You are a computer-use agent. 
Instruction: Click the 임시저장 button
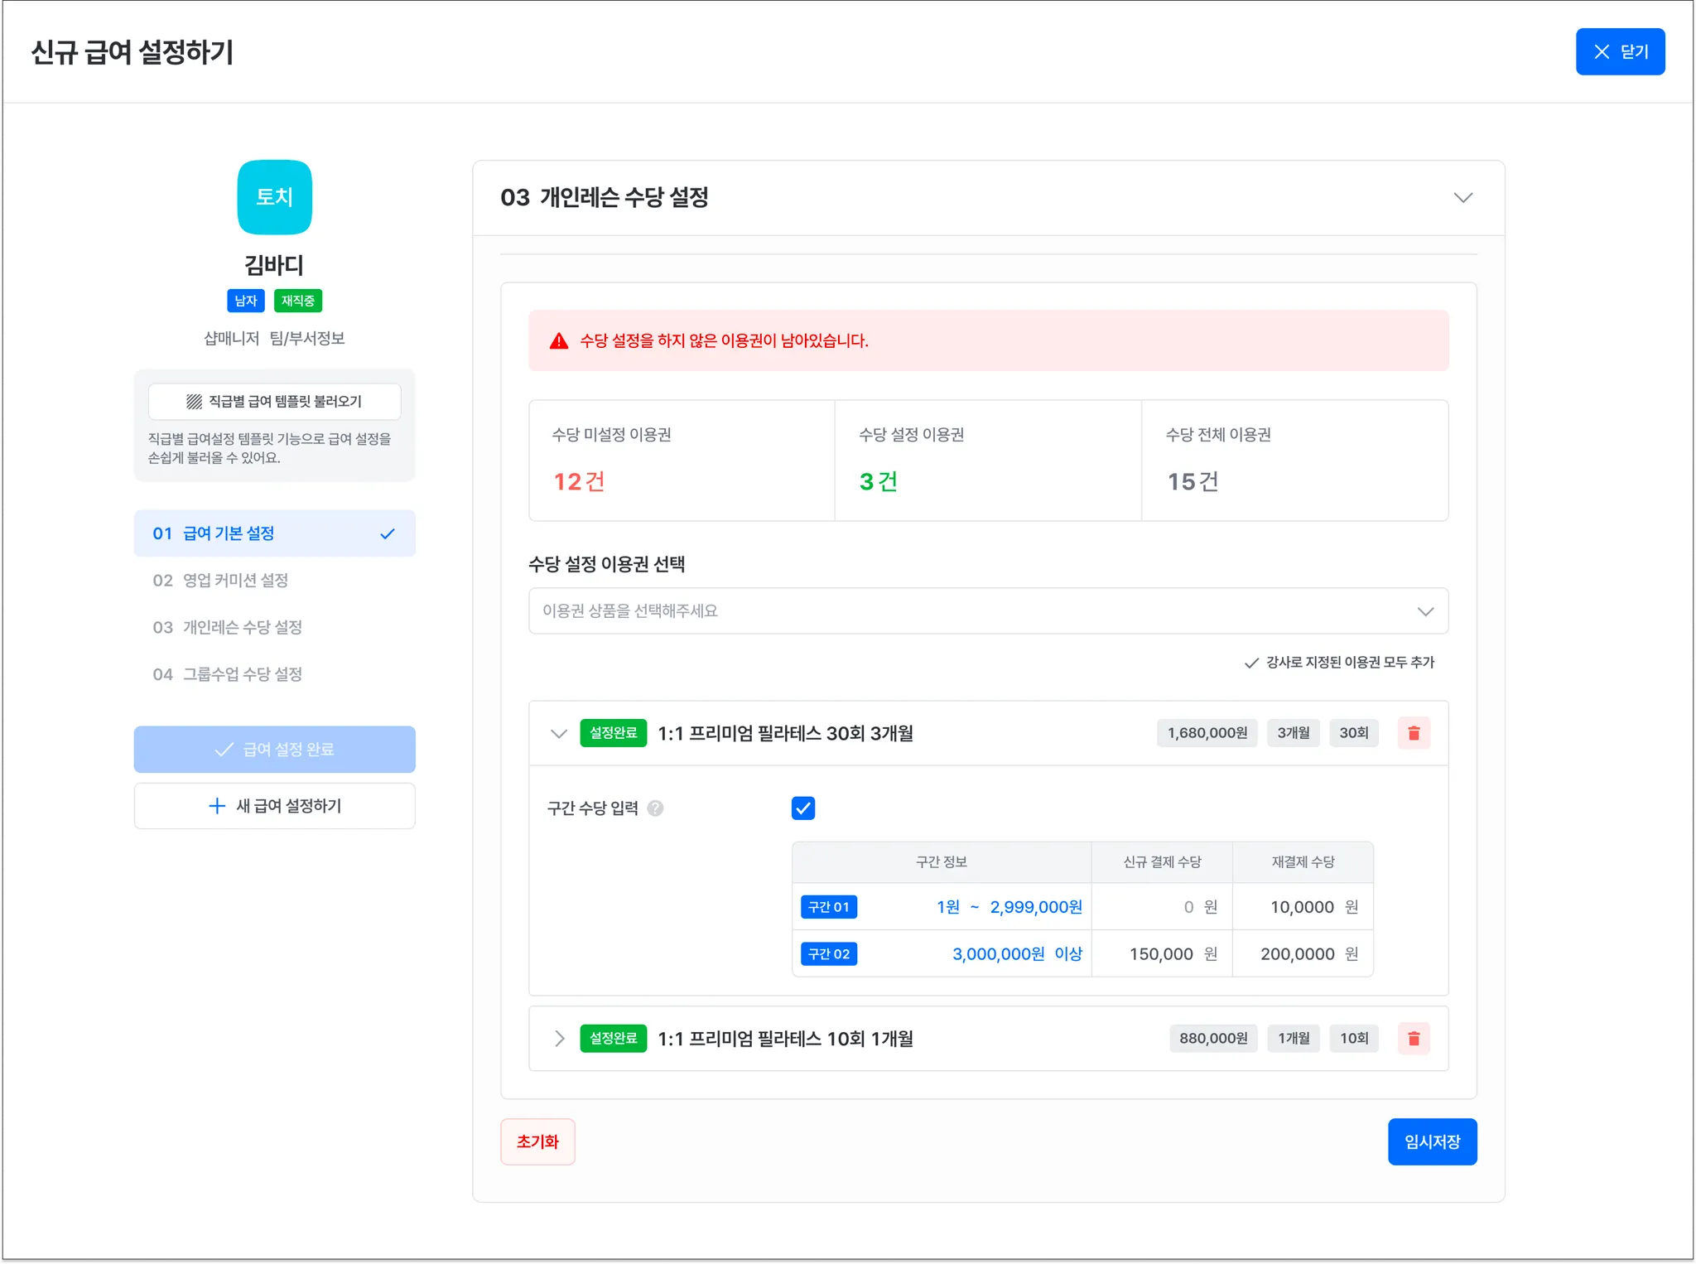[x=1432, y=1141]
